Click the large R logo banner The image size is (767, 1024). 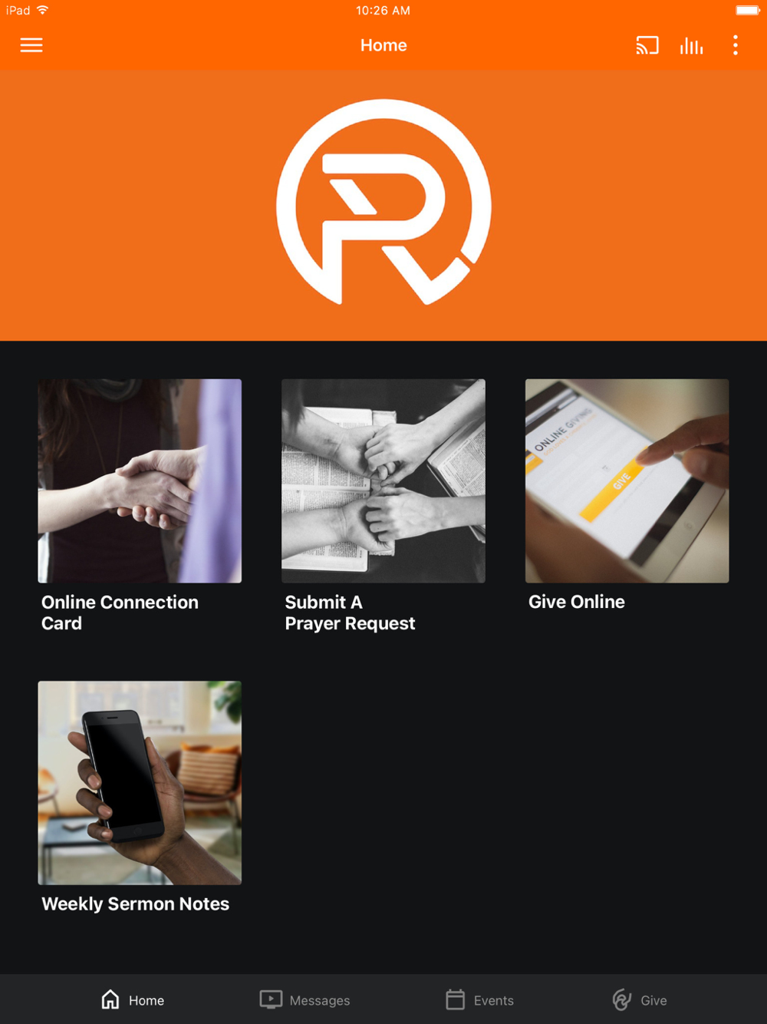[x=383, y=205]
